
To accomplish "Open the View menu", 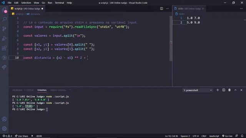I will 36,3.
